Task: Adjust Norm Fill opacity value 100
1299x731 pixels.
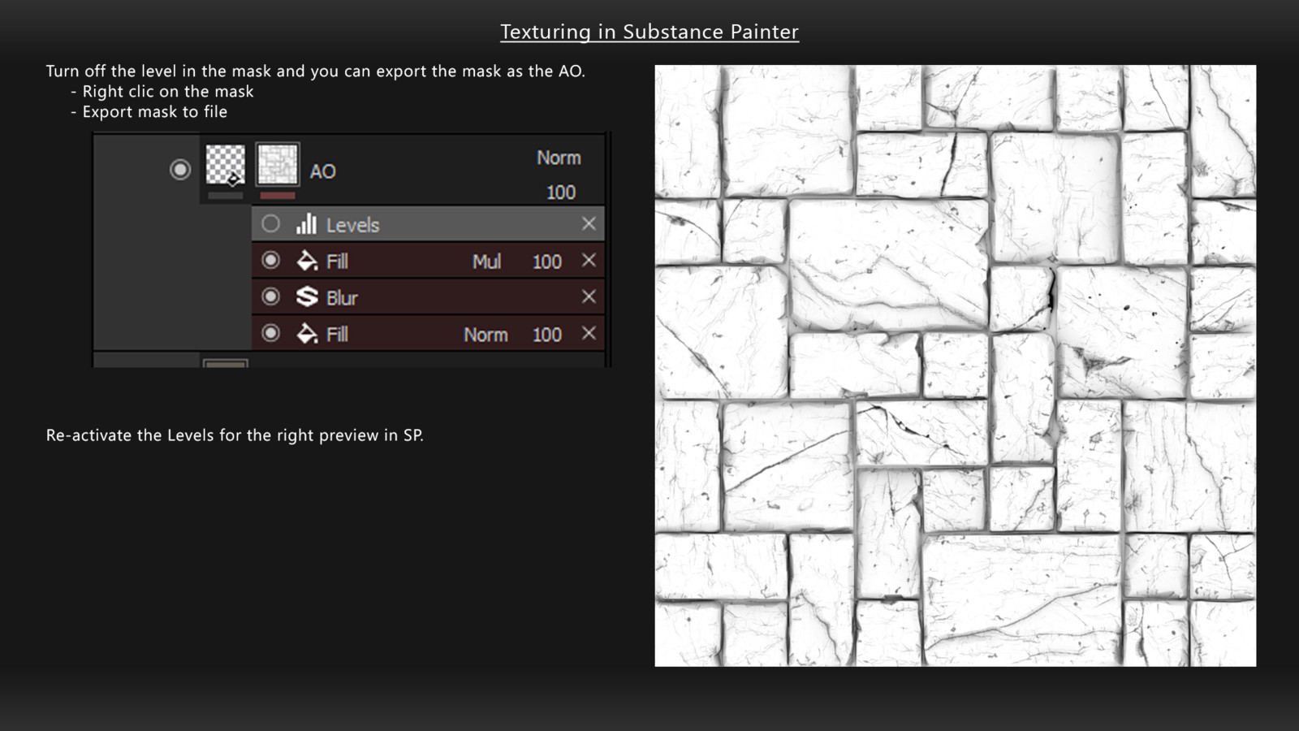Action: coord(546,335)
